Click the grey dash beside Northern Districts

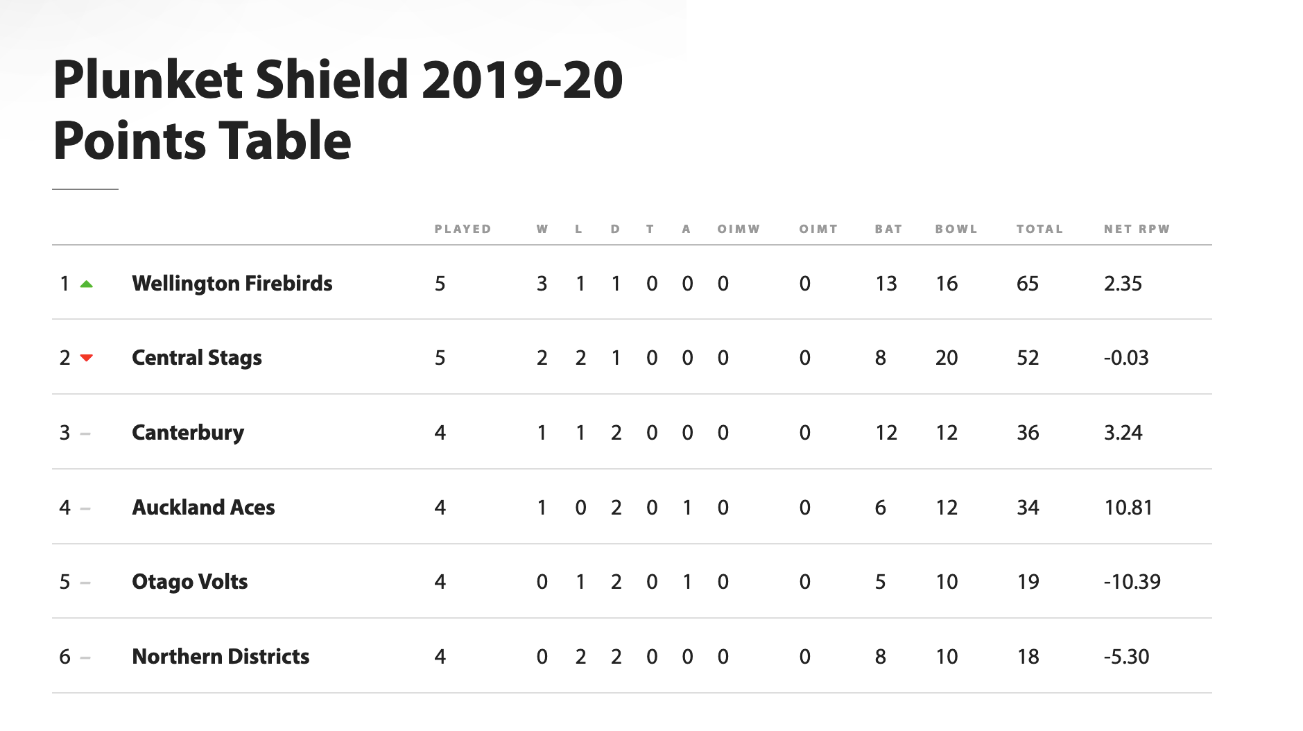click(x=85, y=657)
